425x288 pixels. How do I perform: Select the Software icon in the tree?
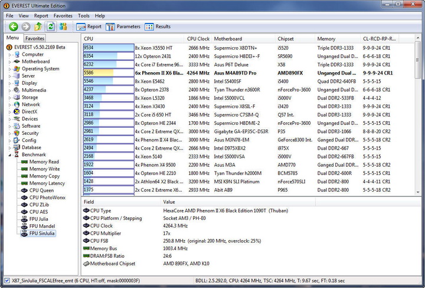[17, 126]
